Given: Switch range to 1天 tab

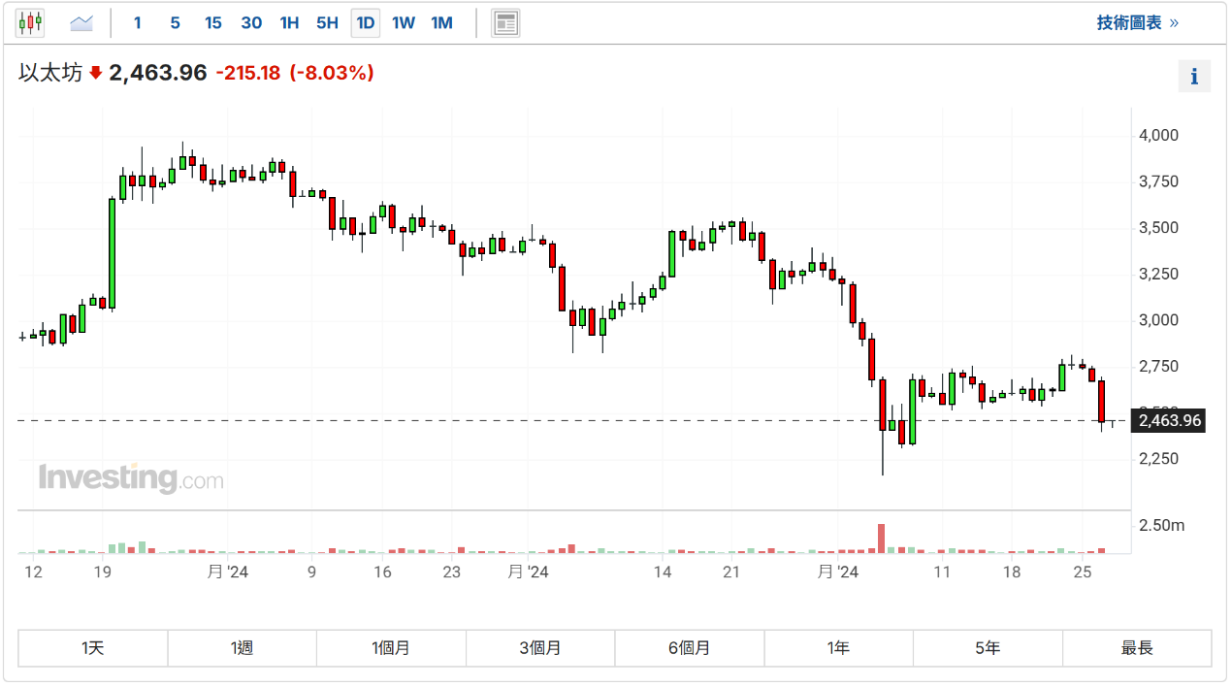Looking at the screenshot, I should click(x=93, y=648).
